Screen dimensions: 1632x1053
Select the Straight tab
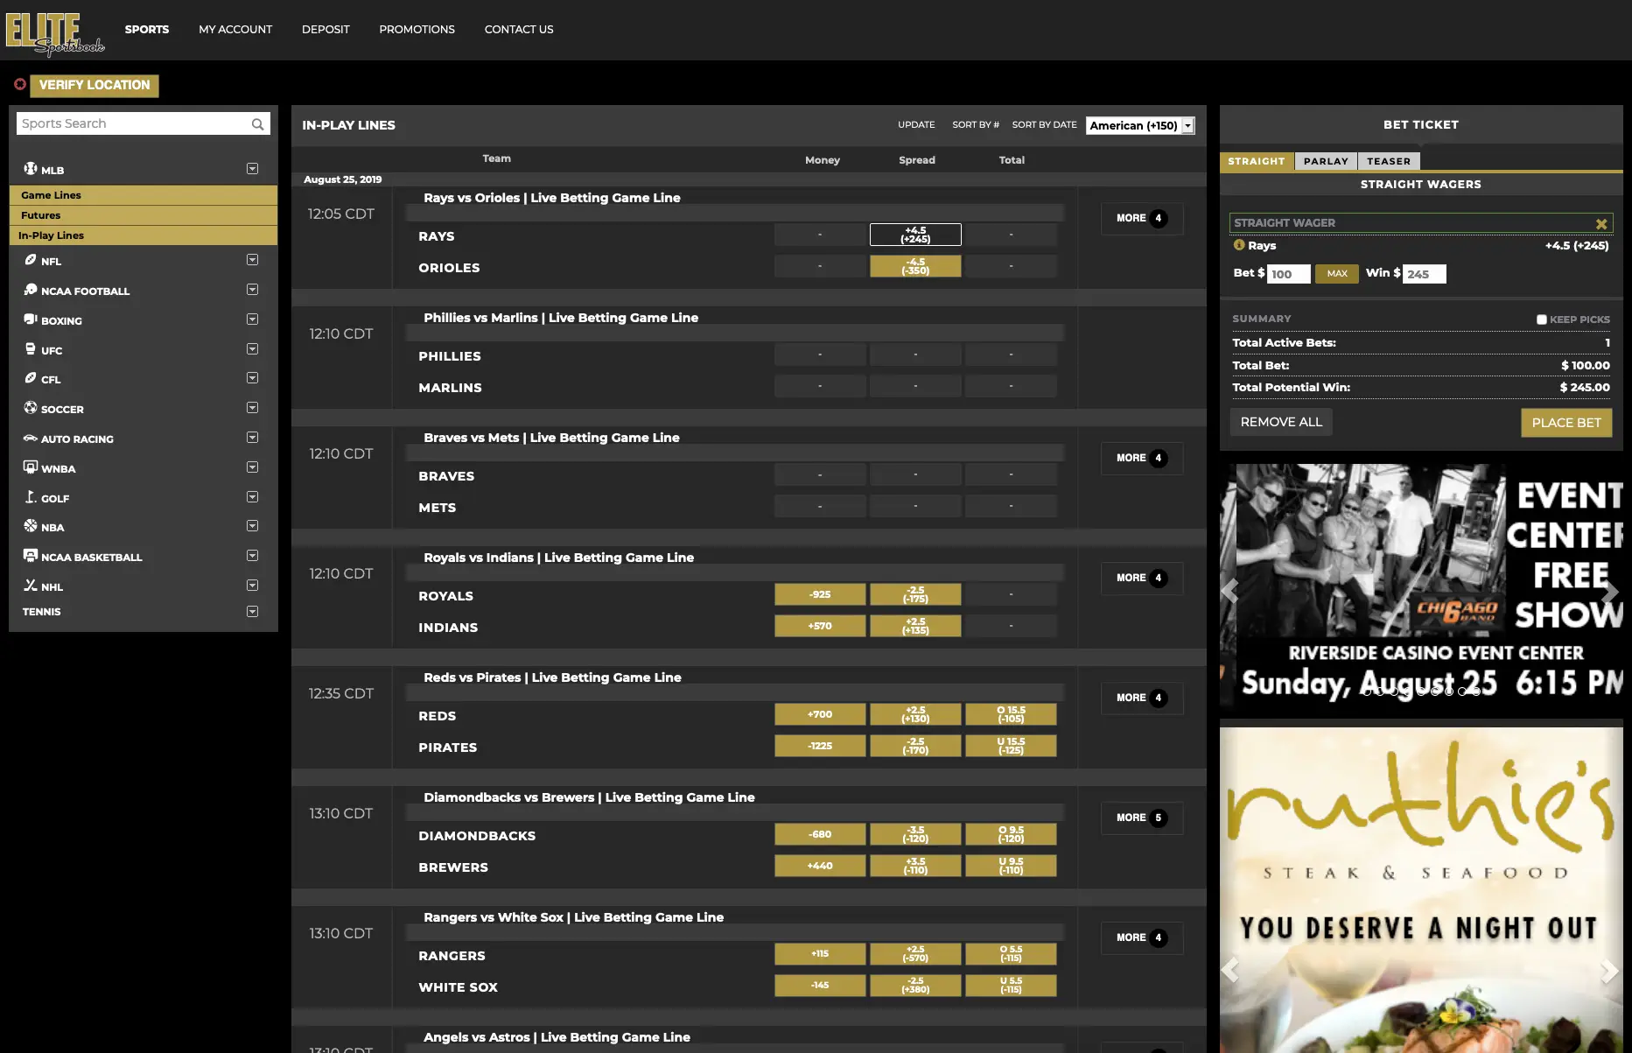[1257, 161]
